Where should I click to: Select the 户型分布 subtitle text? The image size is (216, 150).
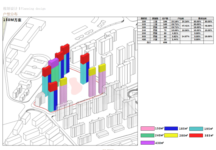click(10, 14)
